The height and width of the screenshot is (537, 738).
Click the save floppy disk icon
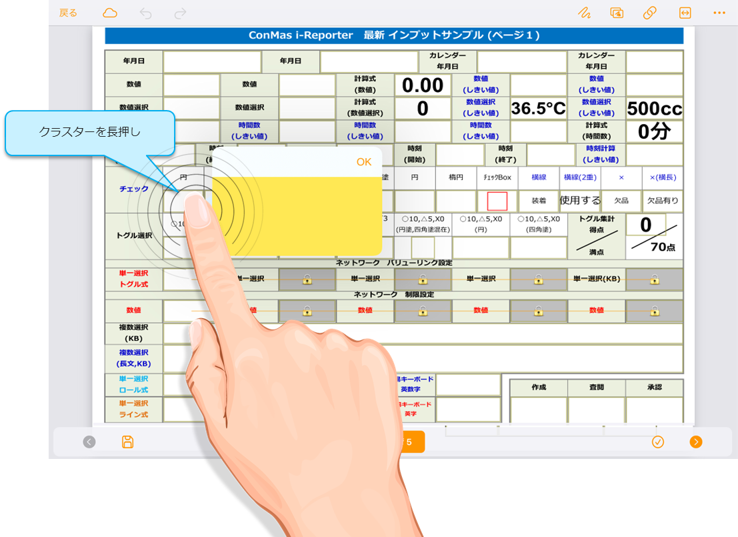[x=127, y=442]
